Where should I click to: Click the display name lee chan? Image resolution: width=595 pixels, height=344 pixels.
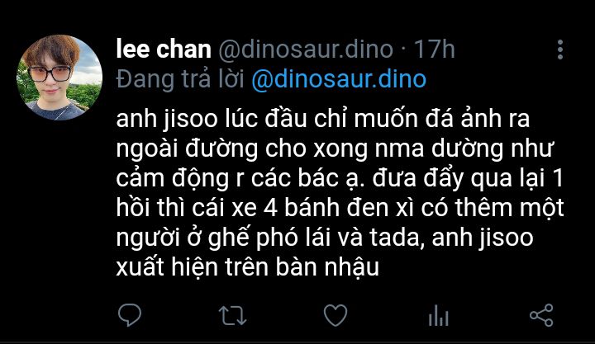pyautogui.click(x=164, y=49)
